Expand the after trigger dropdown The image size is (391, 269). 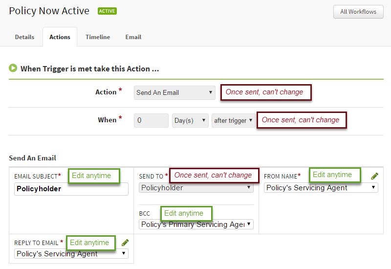234,120
